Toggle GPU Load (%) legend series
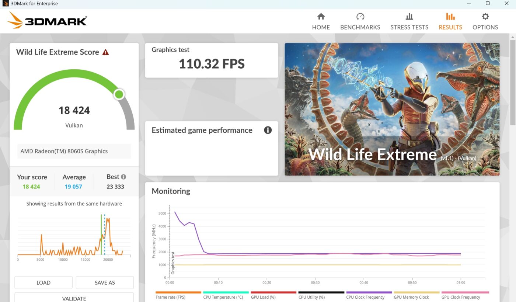The image size is (516, 302). pyautogui.click(x=263, y=297)
